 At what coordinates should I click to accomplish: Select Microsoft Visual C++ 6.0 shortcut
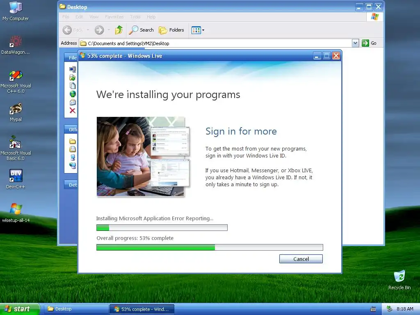(16, 82)
